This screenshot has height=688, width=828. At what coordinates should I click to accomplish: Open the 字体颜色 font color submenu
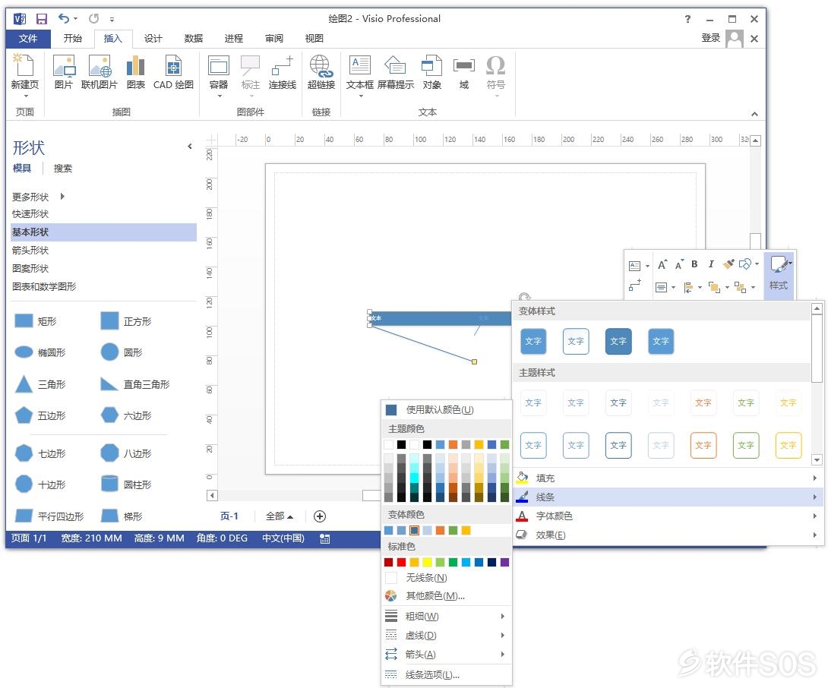pyautogui.click(x=668, y=516)
